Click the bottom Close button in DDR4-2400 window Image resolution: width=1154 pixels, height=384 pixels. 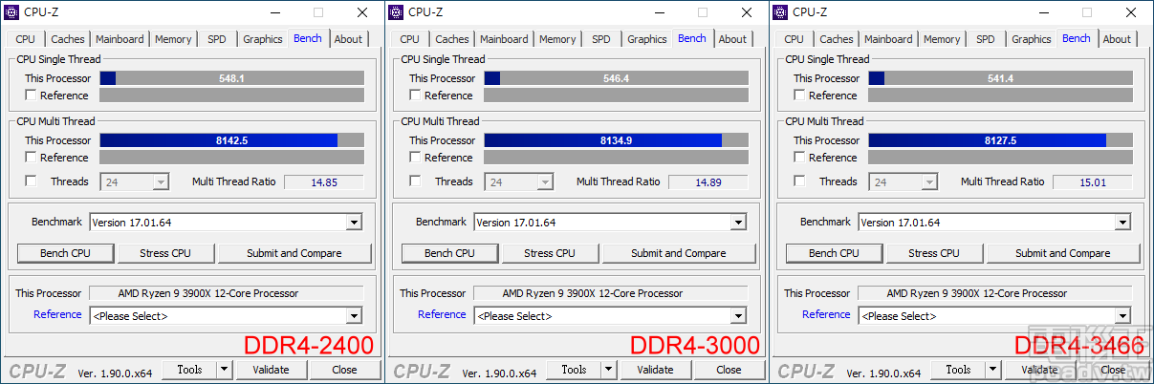tap(344, 370)
